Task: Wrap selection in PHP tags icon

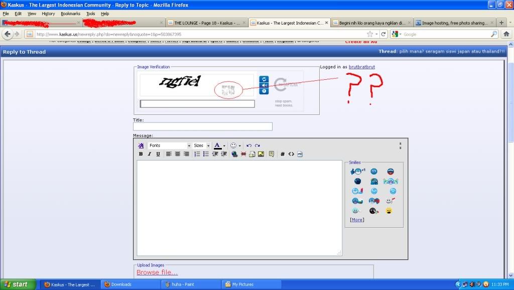Action: pyautogui.click(x=300, y=154)
